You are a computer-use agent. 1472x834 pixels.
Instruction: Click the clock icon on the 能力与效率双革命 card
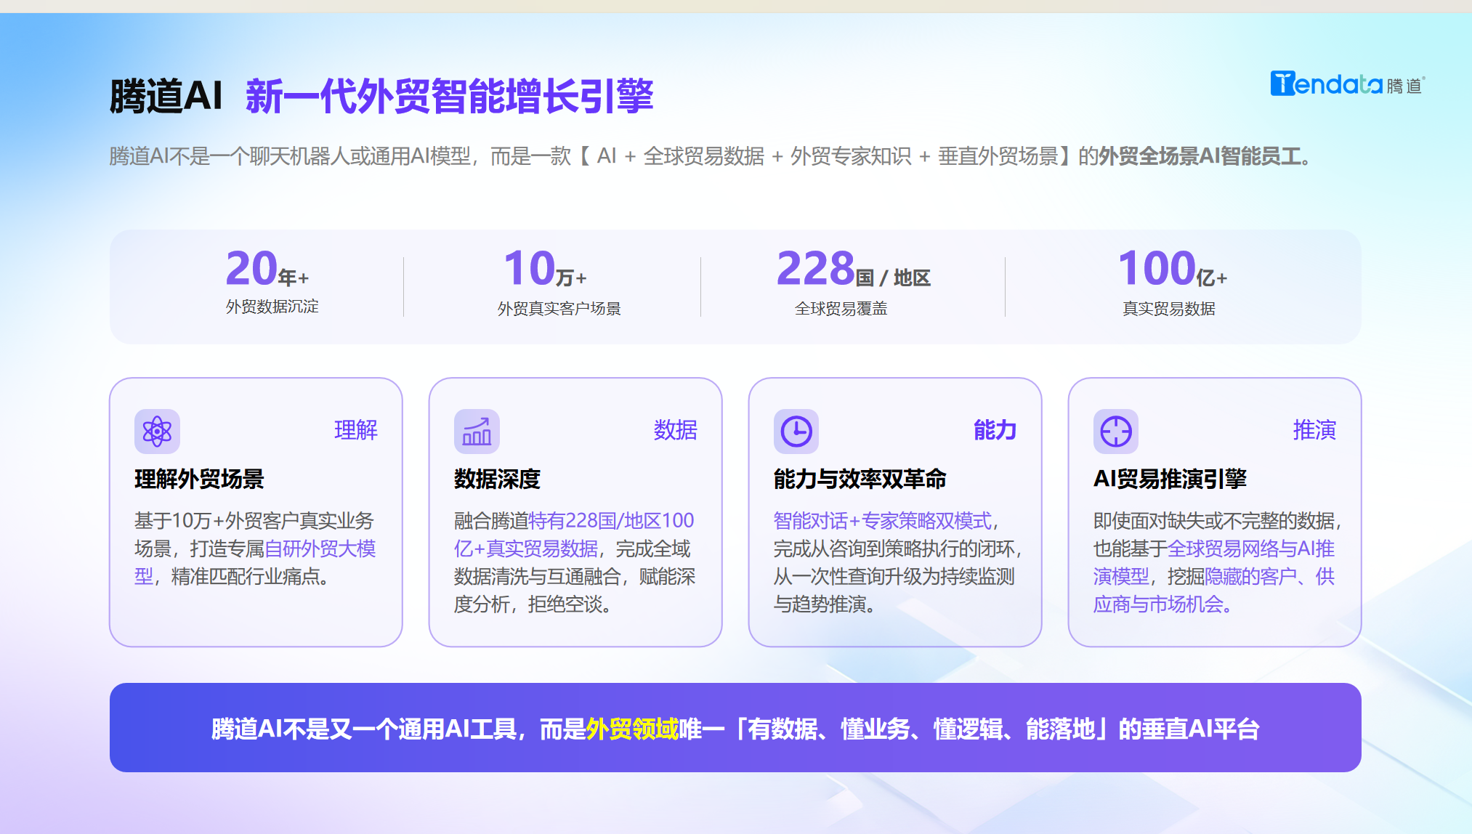coord(796,432)
